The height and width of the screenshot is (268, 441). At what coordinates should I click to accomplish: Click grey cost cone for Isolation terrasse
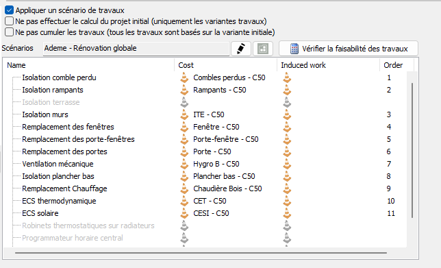pos(184,102)
